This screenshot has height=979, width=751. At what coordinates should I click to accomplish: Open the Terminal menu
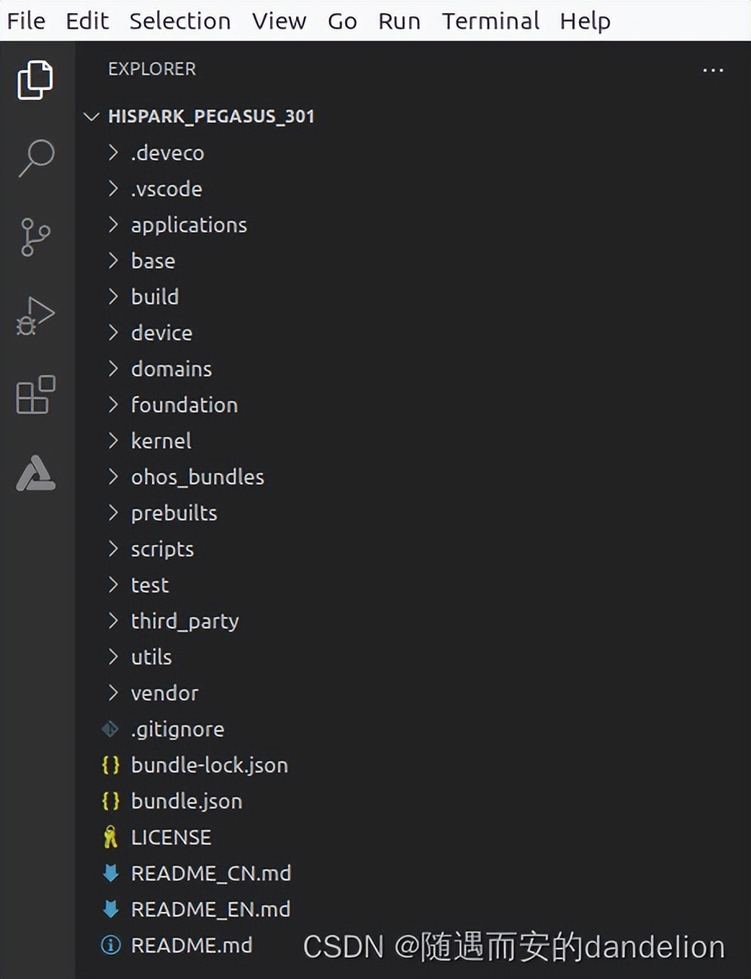tap(490, 20)
